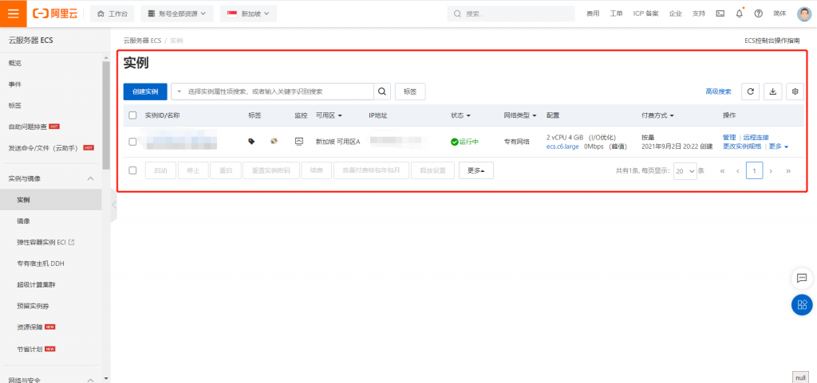Open the 账号全部资源 dropdown
The image size is (817, 383).
pyautogui.click(x=177, y=14)
